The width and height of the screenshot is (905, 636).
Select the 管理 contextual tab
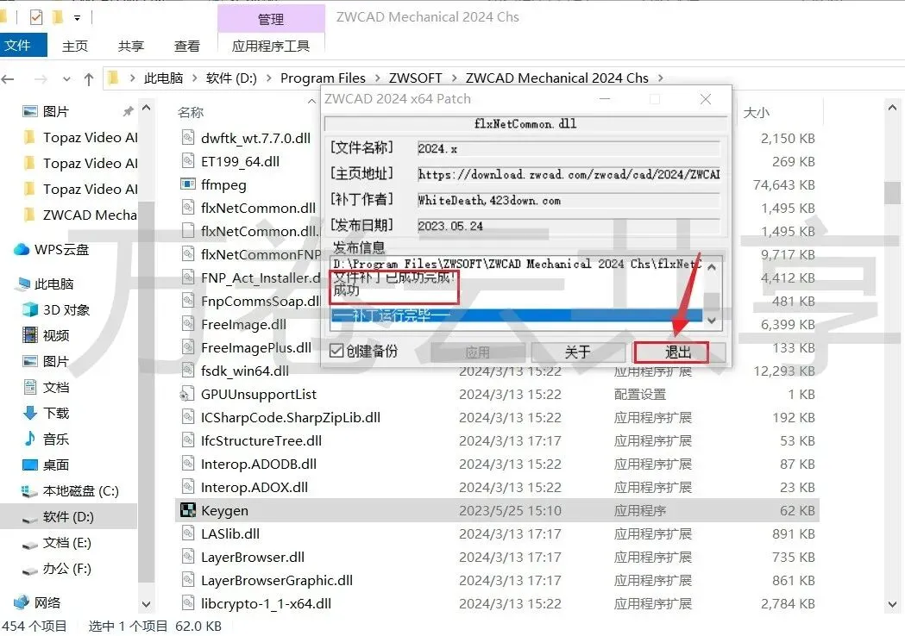point(271,20)
